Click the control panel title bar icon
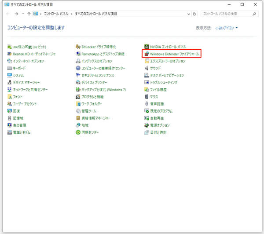Viewport: 264px width, 234px height. click(7, 4)
